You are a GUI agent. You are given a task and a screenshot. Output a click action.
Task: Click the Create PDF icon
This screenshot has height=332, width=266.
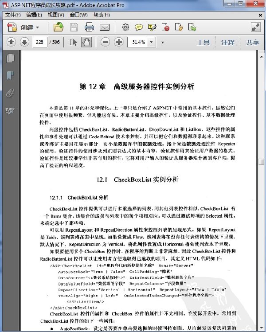[x=12, y=27]
